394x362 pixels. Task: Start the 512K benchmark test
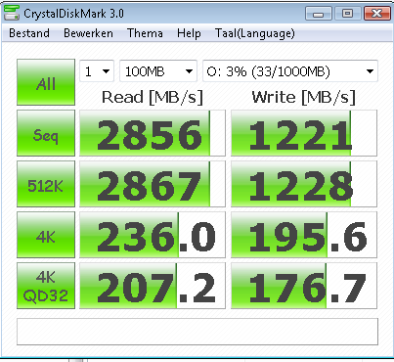tap(46, 184)
